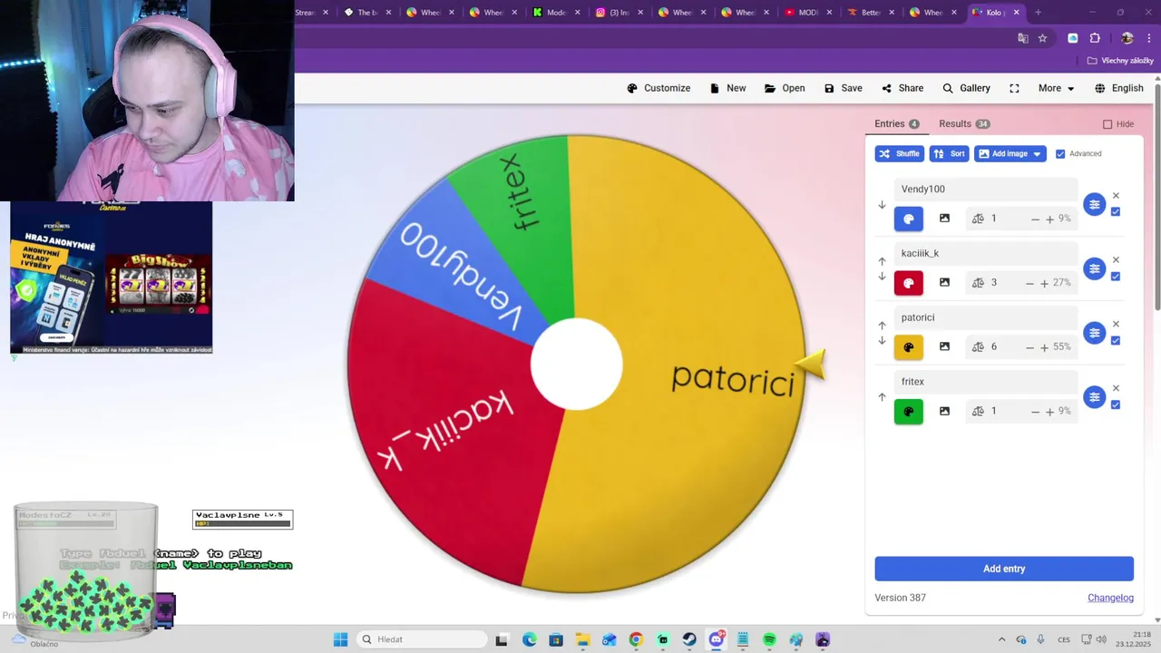
Task: Open kaciiik_k entry options sliders button
Action: (x=1095, y=268)
